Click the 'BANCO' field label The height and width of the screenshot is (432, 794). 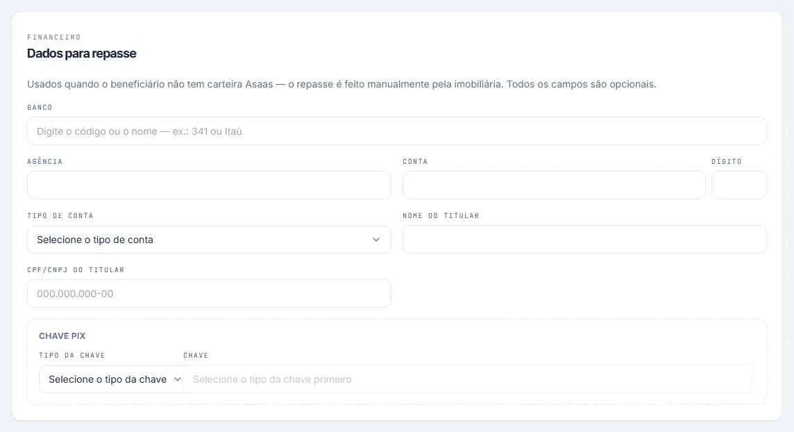point(40,108)
